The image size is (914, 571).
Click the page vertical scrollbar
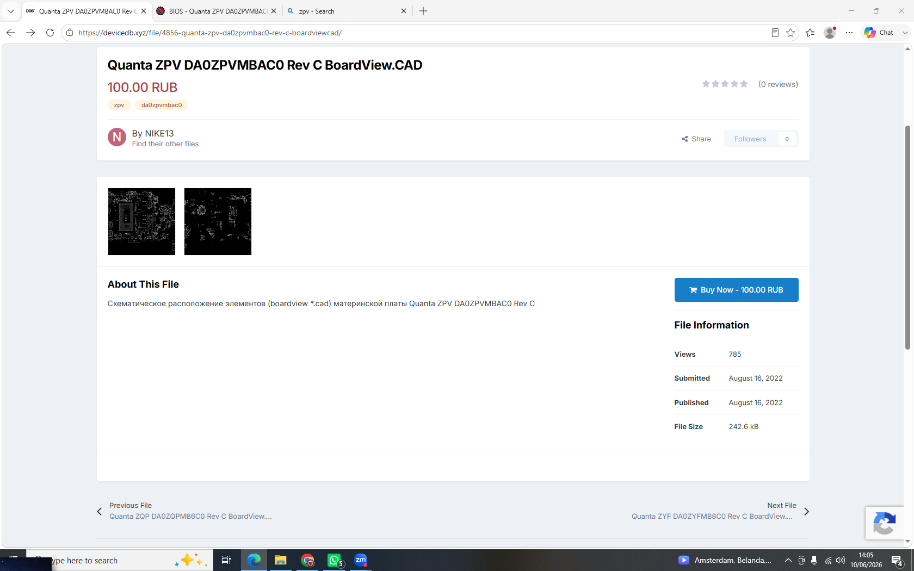pyautogui.click(x=907, y=237)
